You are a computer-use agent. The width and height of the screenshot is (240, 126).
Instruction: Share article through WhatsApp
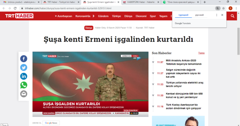(x=23, y=85)
